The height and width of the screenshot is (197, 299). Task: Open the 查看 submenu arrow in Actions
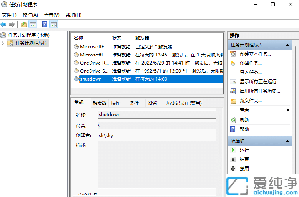[x=288, y=110]
